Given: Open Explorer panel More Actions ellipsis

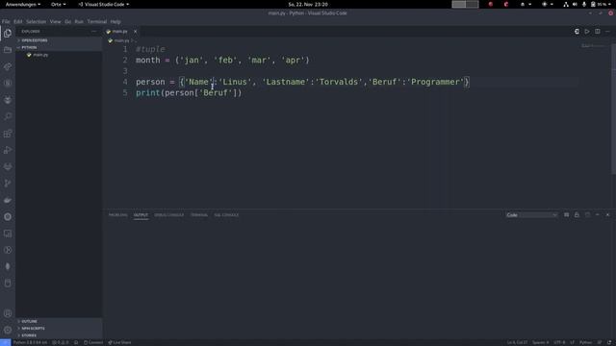Looking at the screenshot, I should (93, 32).
